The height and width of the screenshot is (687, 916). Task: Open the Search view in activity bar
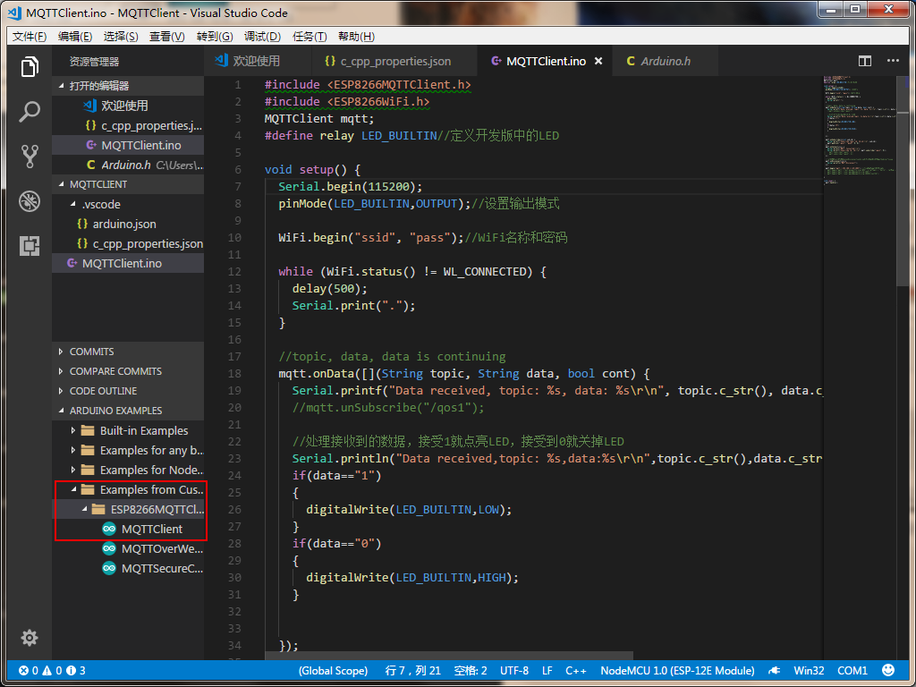point(30,111)
